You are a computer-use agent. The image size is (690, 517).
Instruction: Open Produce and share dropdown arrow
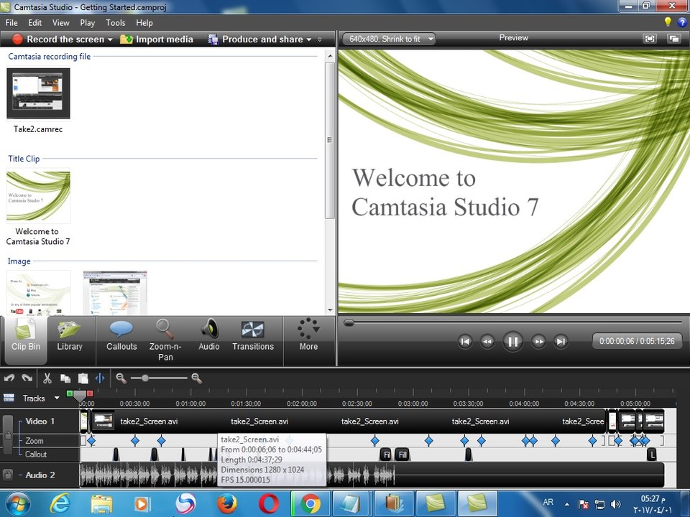tap(309, 39)
